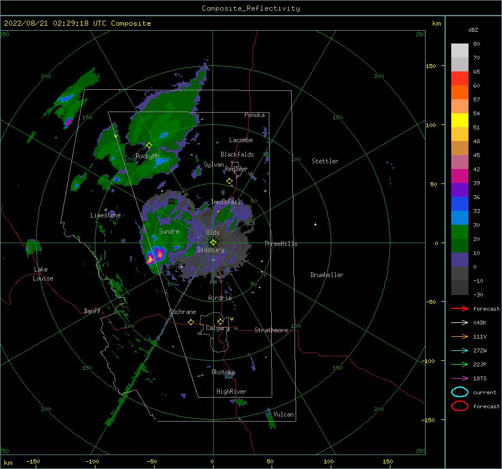
Task: Click the cyan 'current' ellipse legend icon
Action: coord(460,392)
